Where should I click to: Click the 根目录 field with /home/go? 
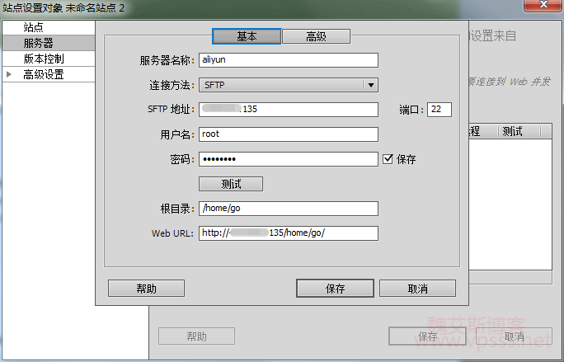[288, 209]
